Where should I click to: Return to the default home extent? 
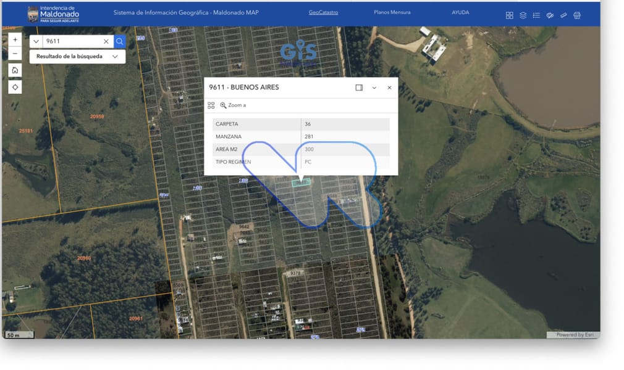click(15, 70)
